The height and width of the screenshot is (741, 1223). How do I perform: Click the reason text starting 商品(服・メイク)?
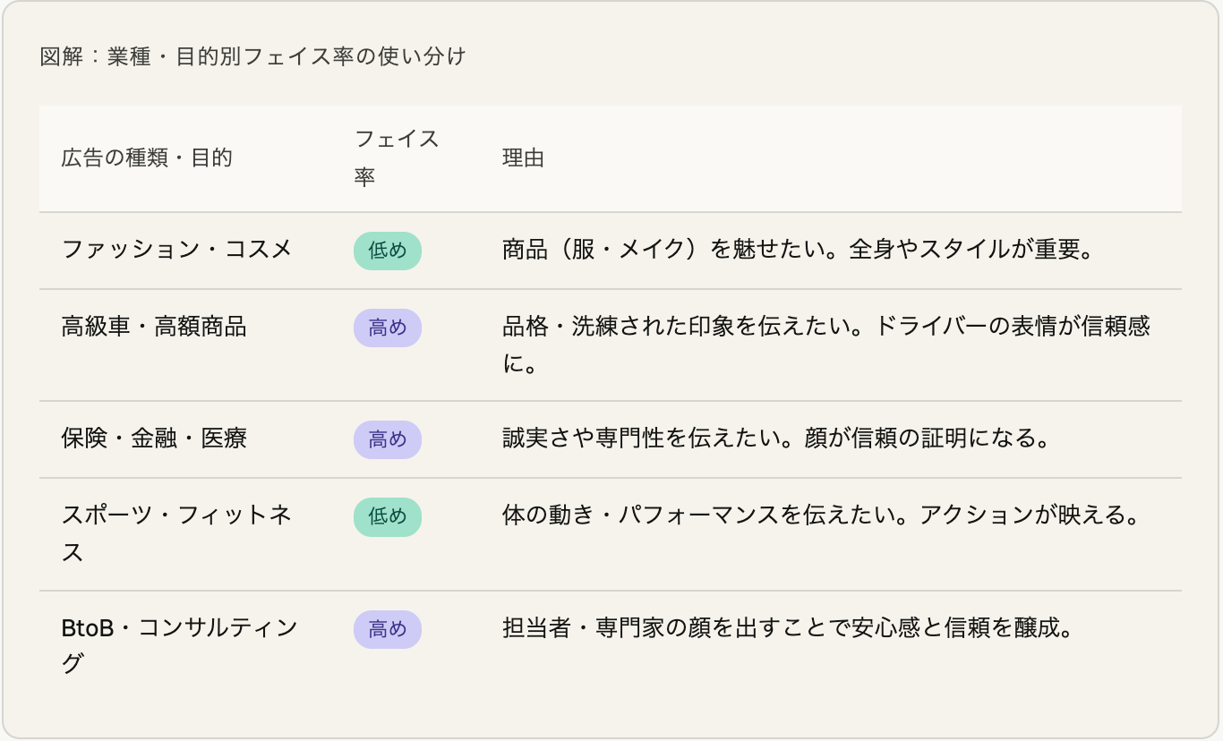point(799,250)
